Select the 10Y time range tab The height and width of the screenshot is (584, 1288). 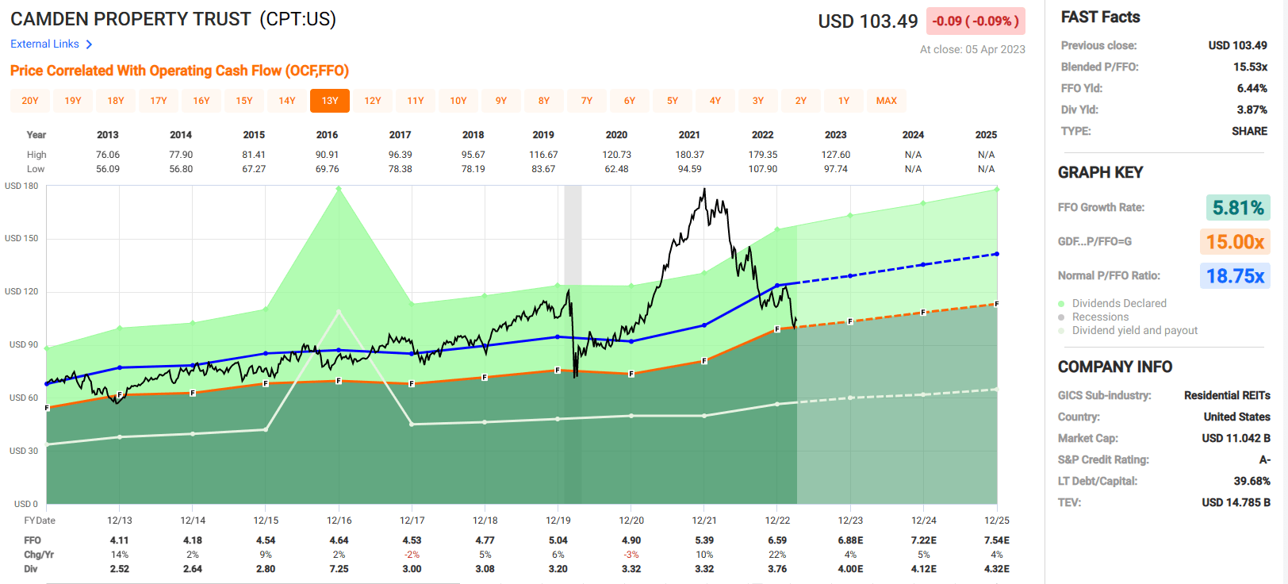point(458,101)
